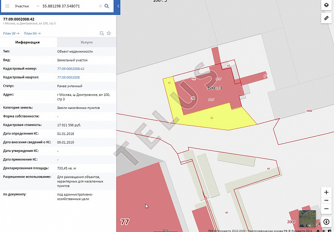Click the 77 region label on map
Screen dimensions: 334x232
pyautogui.click(x=125, y=222)
